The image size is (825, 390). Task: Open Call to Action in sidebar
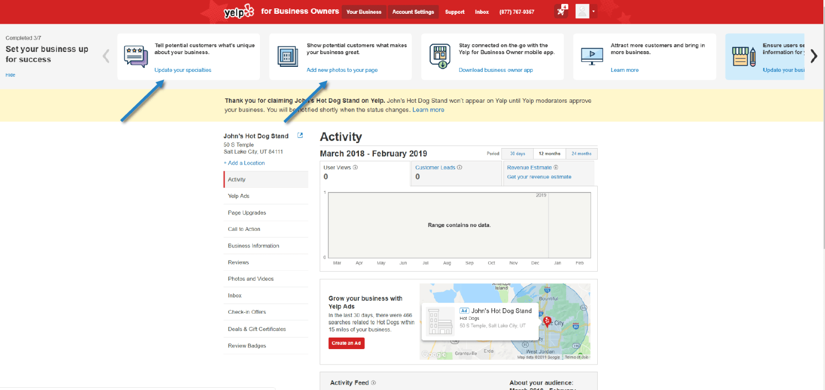point(266,229)
